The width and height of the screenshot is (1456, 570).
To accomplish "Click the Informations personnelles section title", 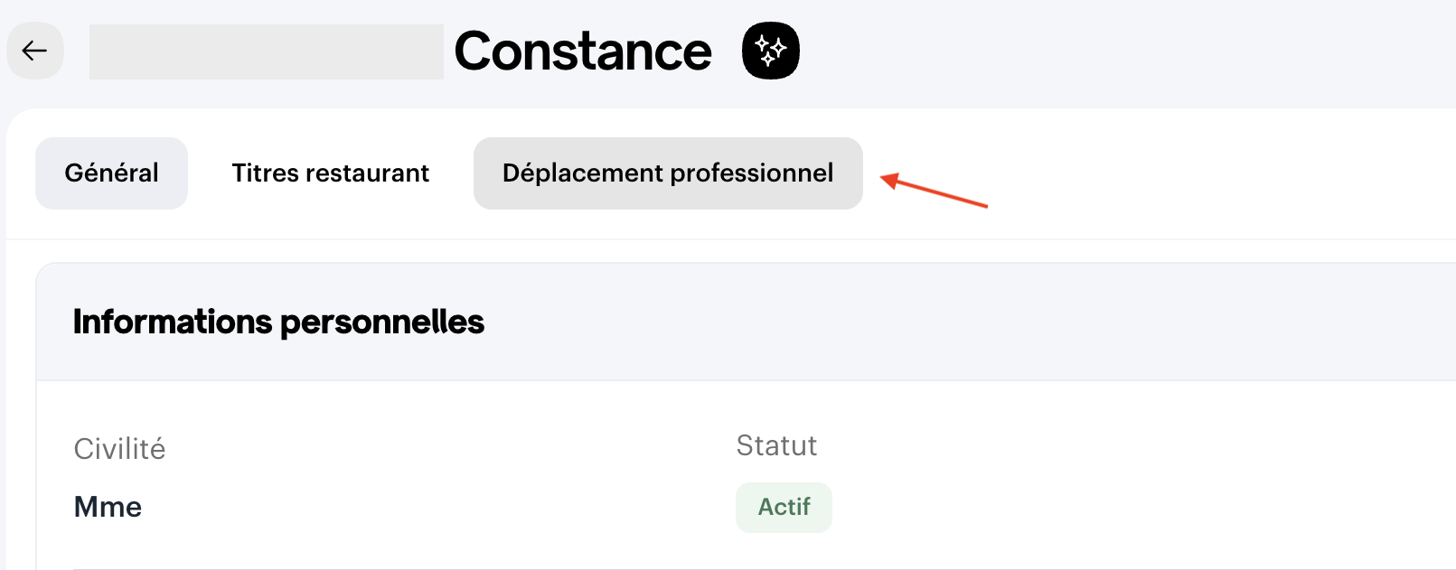I will coord(278,322).
